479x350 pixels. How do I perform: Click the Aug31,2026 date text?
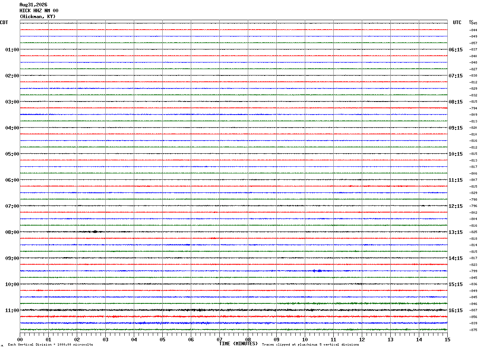coord(33,5)
